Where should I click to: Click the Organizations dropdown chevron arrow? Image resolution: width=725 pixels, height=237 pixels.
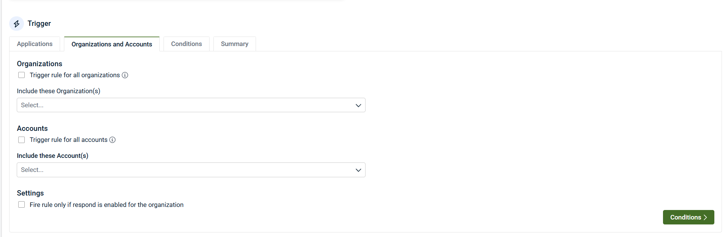tap(358, 105)
